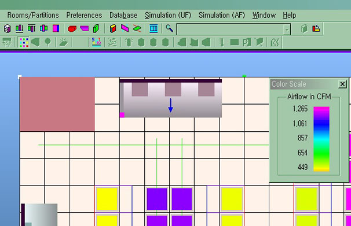Open the Help menu
The image size is (351, 226).
(289, 15)
